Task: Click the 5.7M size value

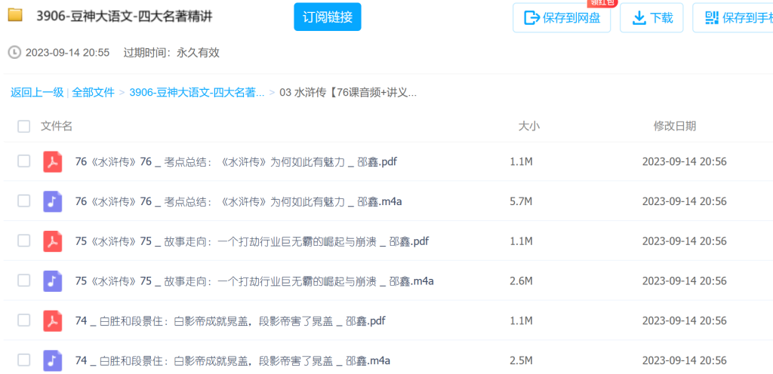Action: pos(521,201)
